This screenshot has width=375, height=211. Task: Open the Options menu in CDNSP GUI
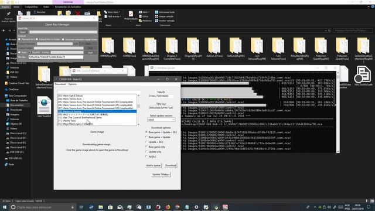73,84
